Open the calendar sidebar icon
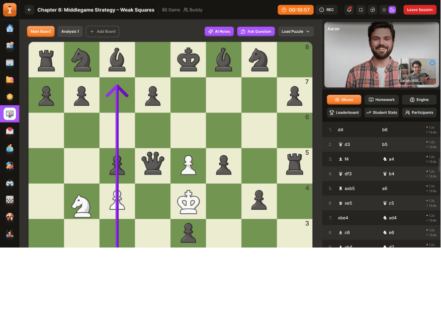441x313 pixels. click(x=9, y=63)
